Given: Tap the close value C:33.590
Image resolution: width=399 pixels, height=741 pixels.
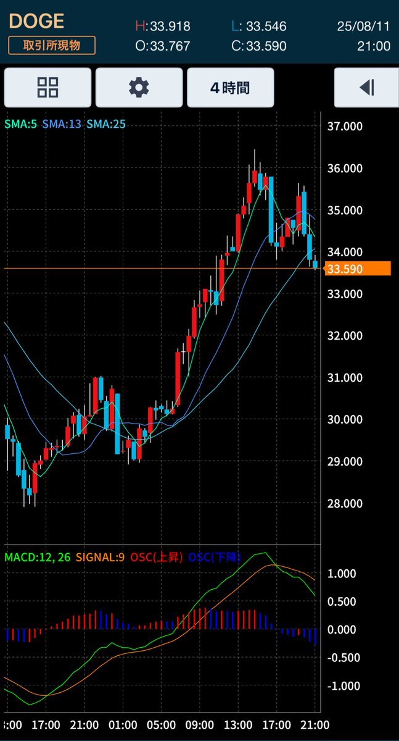Looking at the screenshot, I should (259, 46).
